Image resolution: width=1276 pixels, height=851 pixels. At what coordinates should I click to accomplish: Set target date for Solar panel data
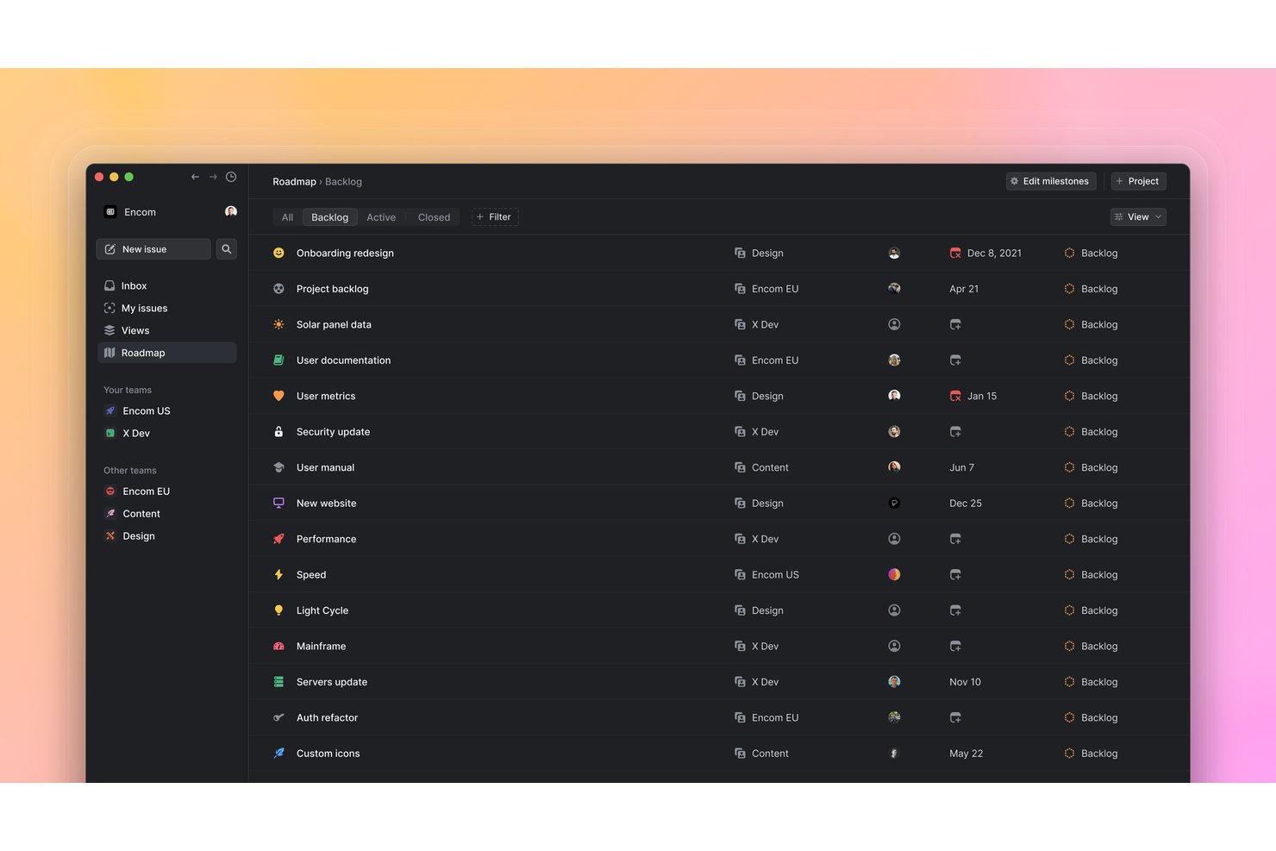click(955, 325)
